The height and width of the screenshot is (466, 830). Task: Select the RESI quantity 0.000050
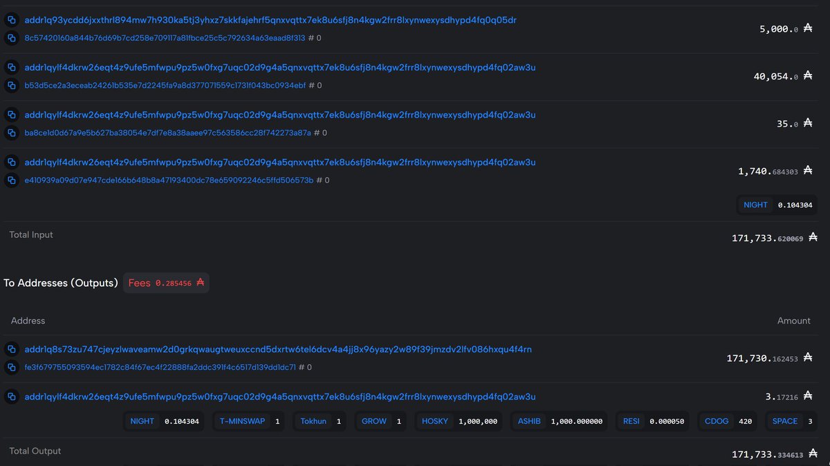coord(667,421)
